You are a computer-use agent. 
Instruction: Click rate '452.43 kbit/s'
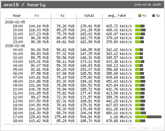119,81
